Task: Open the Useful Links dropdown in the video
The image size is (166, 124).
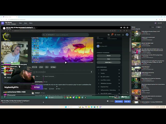Action: coord(108,62)
